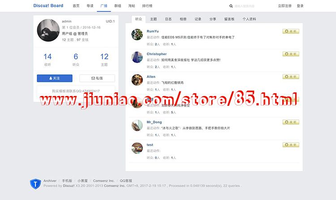Click 收听 button for Mr_Dong
Viewport: 336px width, 200px height.
(x=291, y=122)
